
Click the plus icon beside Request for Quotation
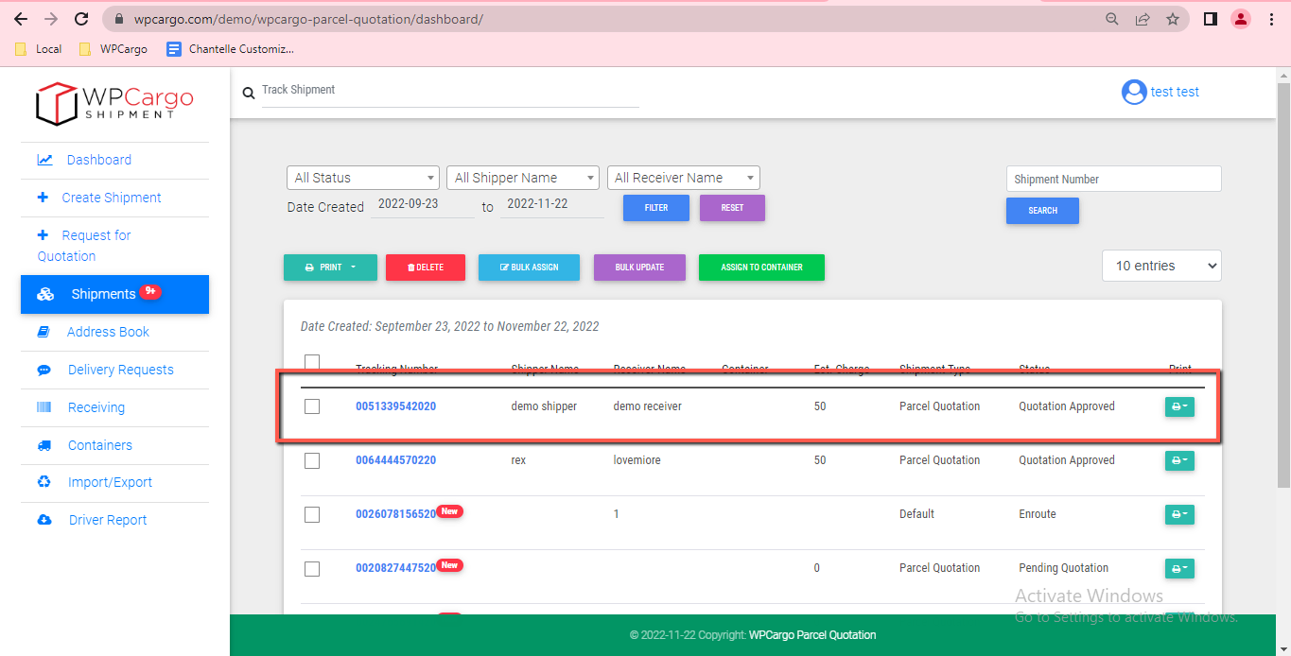coord(43,235)
